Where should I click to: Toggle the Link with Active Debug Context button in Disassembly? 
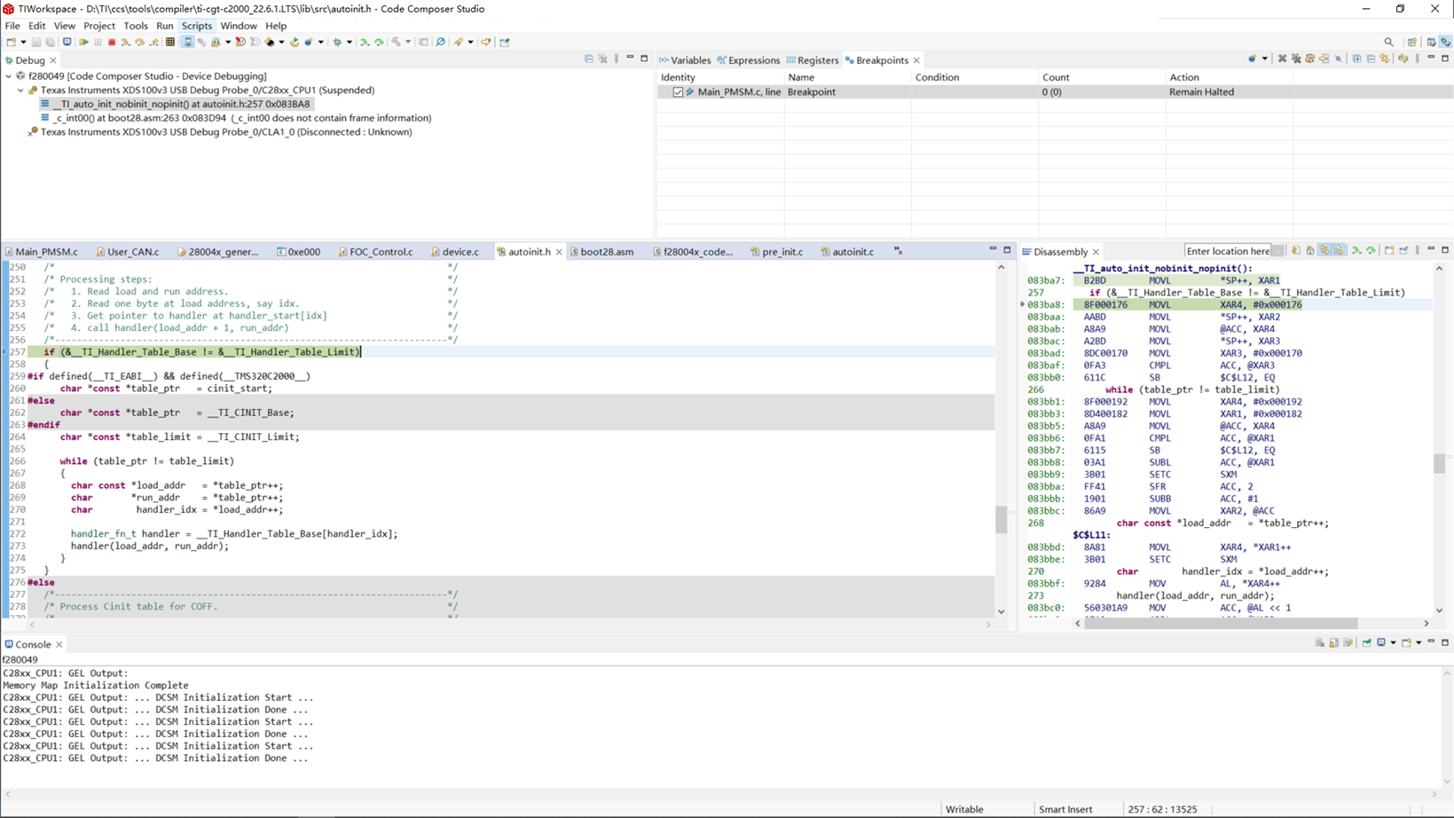[x=1324, y=251]
